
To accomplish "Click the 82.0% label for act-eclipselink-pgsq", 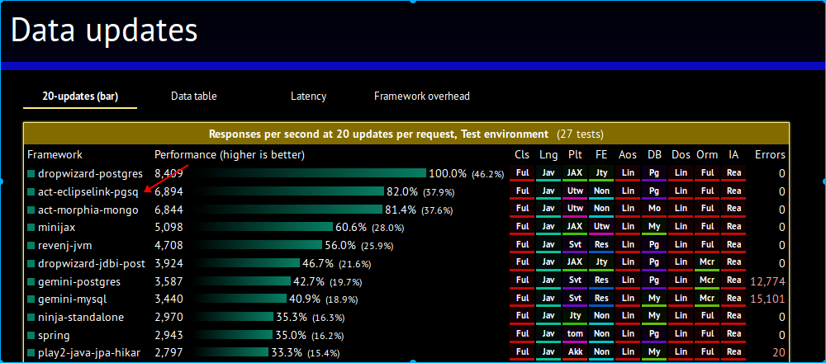I will 402,192.
